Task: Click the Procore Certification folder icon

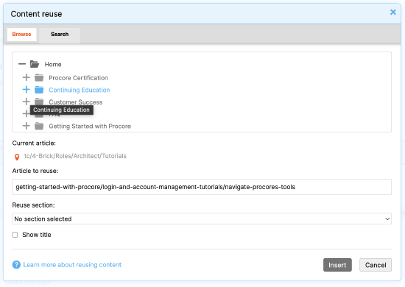Action: coord(39,77)
